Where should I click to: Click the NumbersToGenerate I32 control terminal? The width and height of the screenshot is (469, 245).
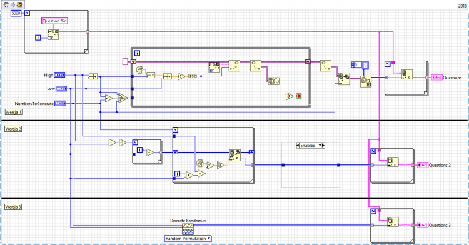[60, 103]
